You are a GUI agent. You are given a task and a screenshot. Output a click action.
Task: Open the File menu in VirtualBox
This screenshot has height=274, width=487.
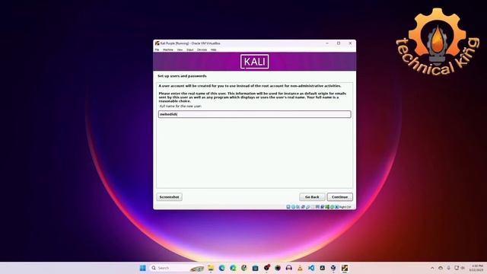coord(157,49)
